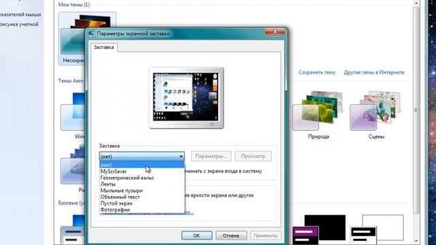Click the monitor preview image
Viewport: 436px width, 245px height.
tap(186, 98)
